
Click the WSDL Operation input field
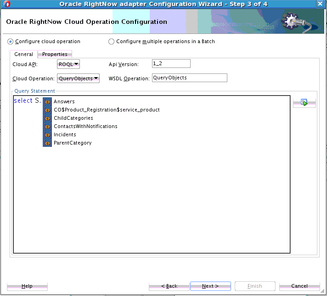[190, 78]
